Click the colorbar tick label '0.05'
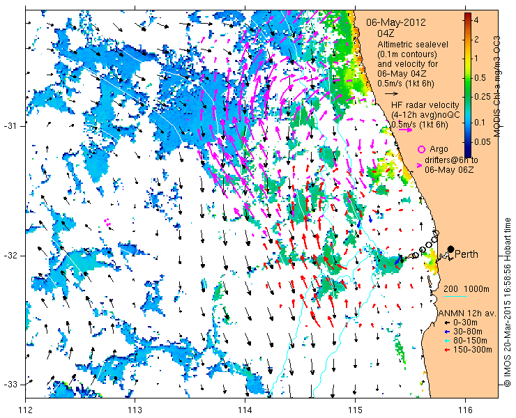This screenshot has width=516, height=418. click(482, 141)
